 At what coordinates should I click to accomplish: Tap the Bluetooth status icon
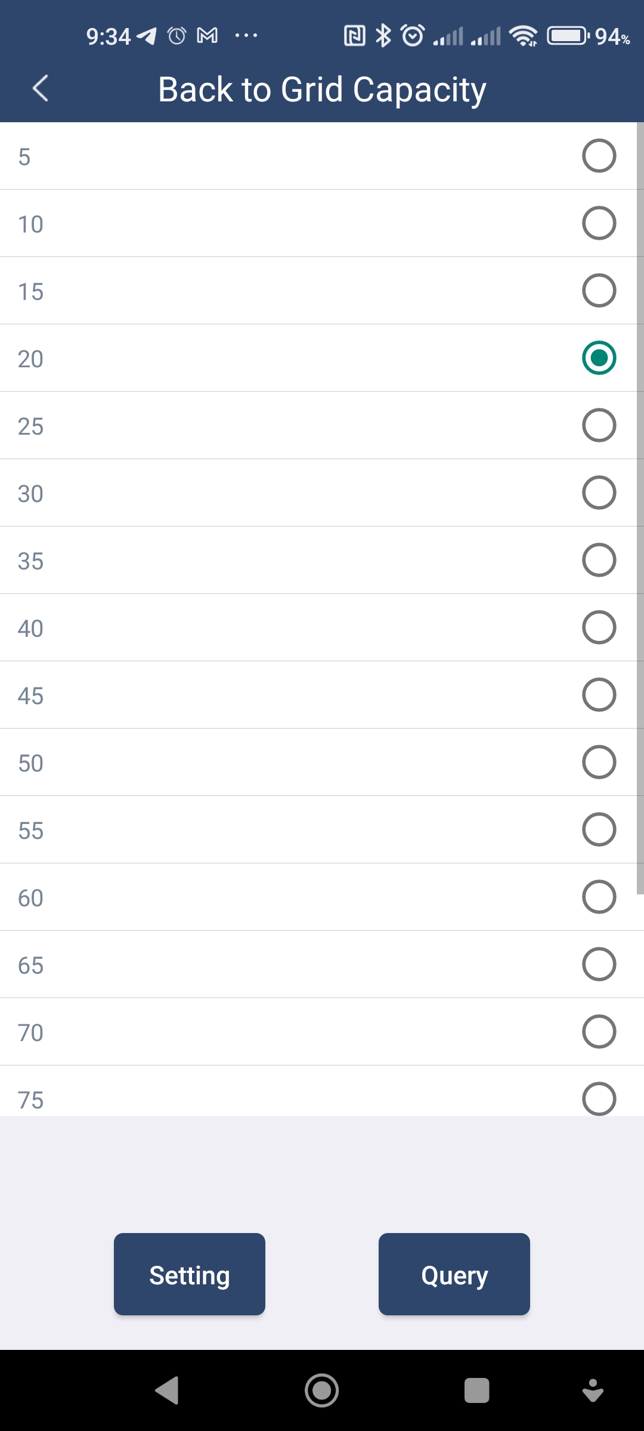coord(383,36)
